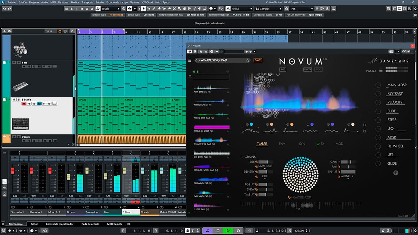Click the SAVE preset button
418x235 pixels.
(258, 60)
